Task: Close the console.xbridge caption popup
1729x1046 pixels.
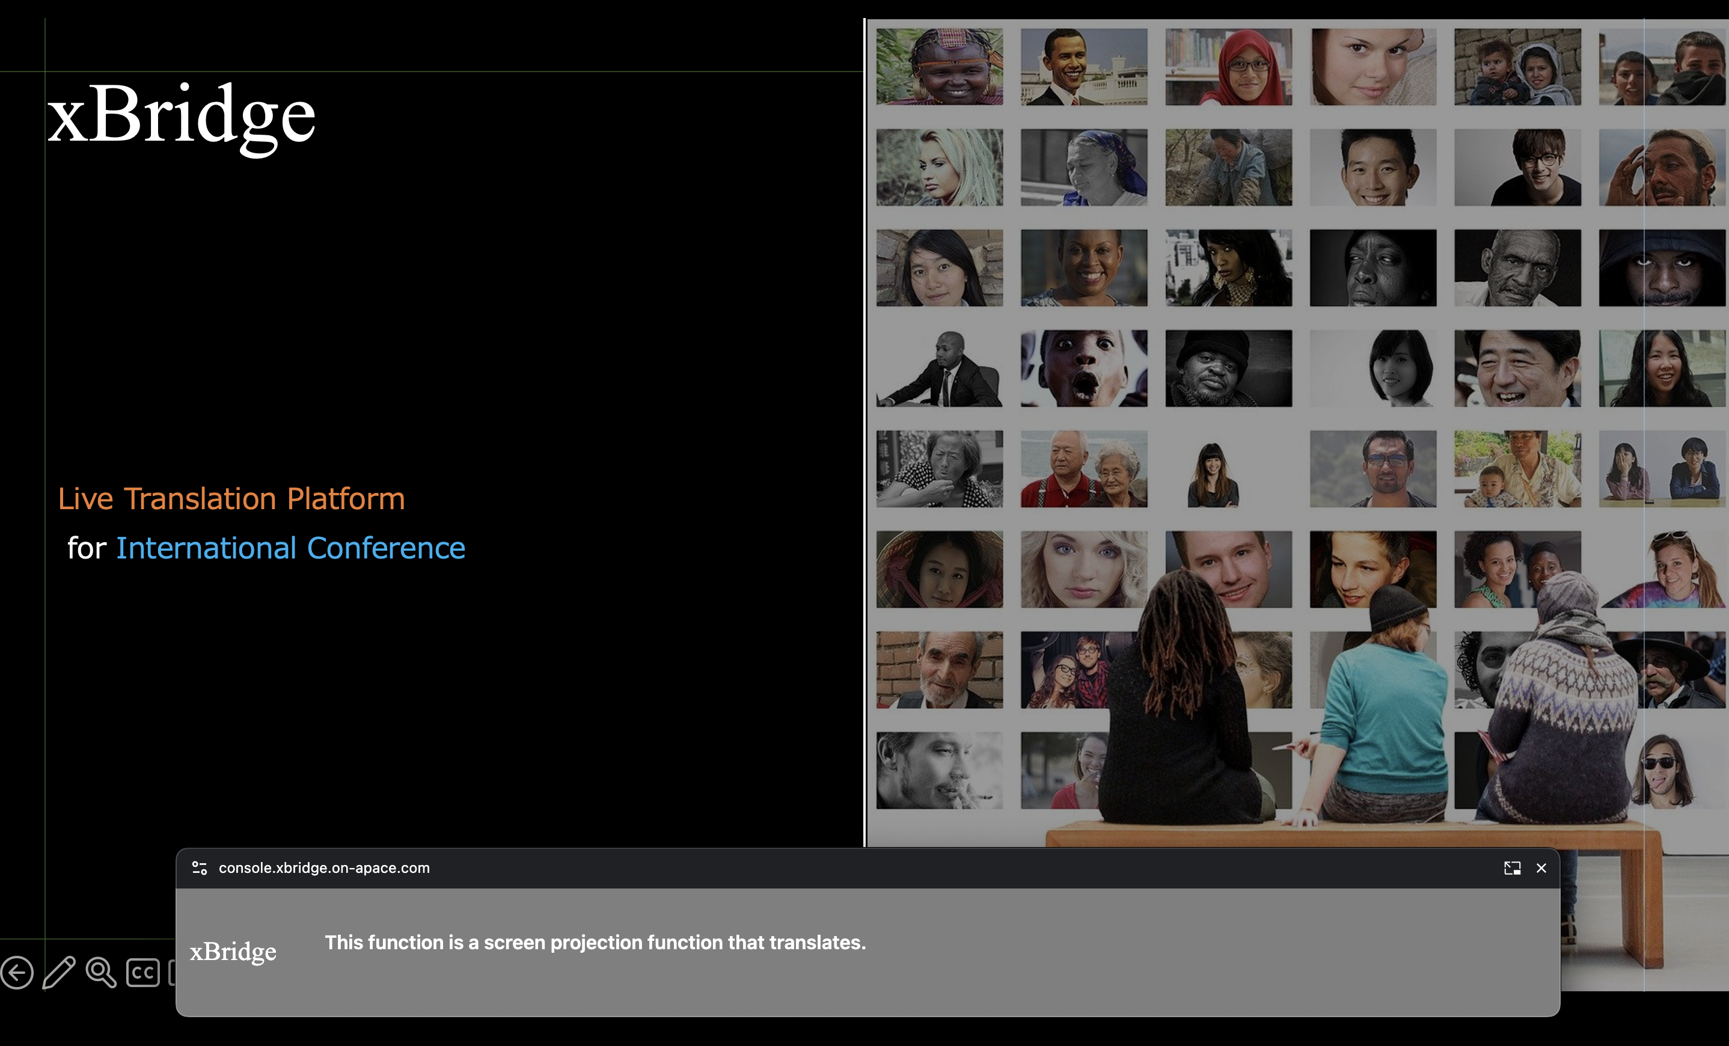Action: [x=1541, y=868]
